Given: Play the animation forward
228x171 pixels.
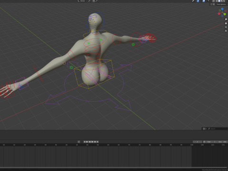Looking at the screenshot, I should tap(92, 142).
